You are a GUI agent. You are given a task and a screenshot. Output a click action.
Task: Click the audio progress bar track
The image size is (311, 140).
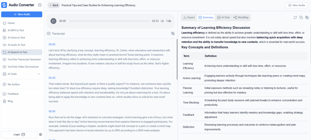pyautogui.click(x=109, y=21)
